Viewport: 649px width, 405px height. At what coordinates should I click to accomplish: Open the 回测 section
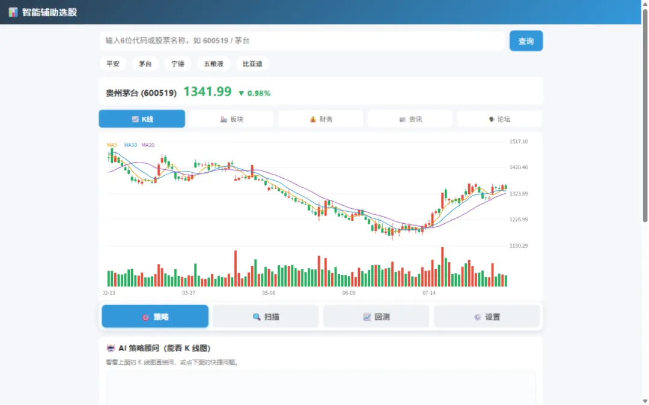pyautogui.click(x=376, y=317)
